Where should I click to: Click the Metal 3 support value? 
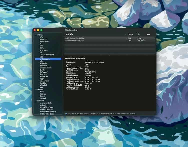[x=88, y=89]
